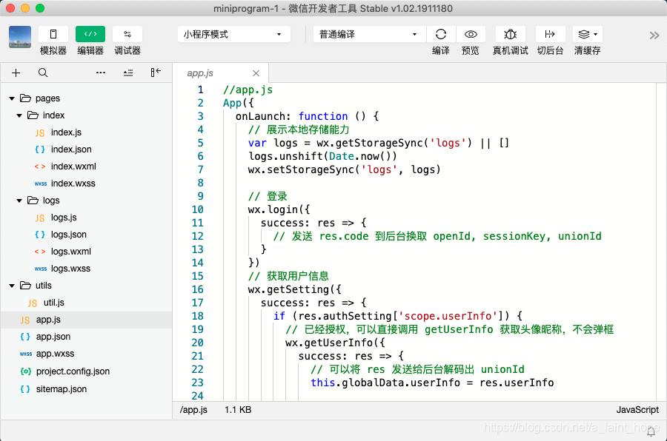Click the braces icon beside logs.json
This screenshot has height=441, width=667.
click(40, 235)
